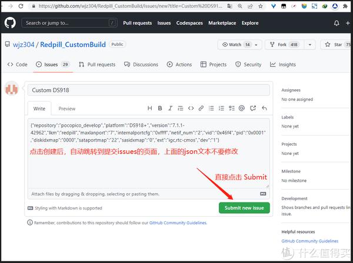Switch to the Pull requests repository tab

coord(97,65)
